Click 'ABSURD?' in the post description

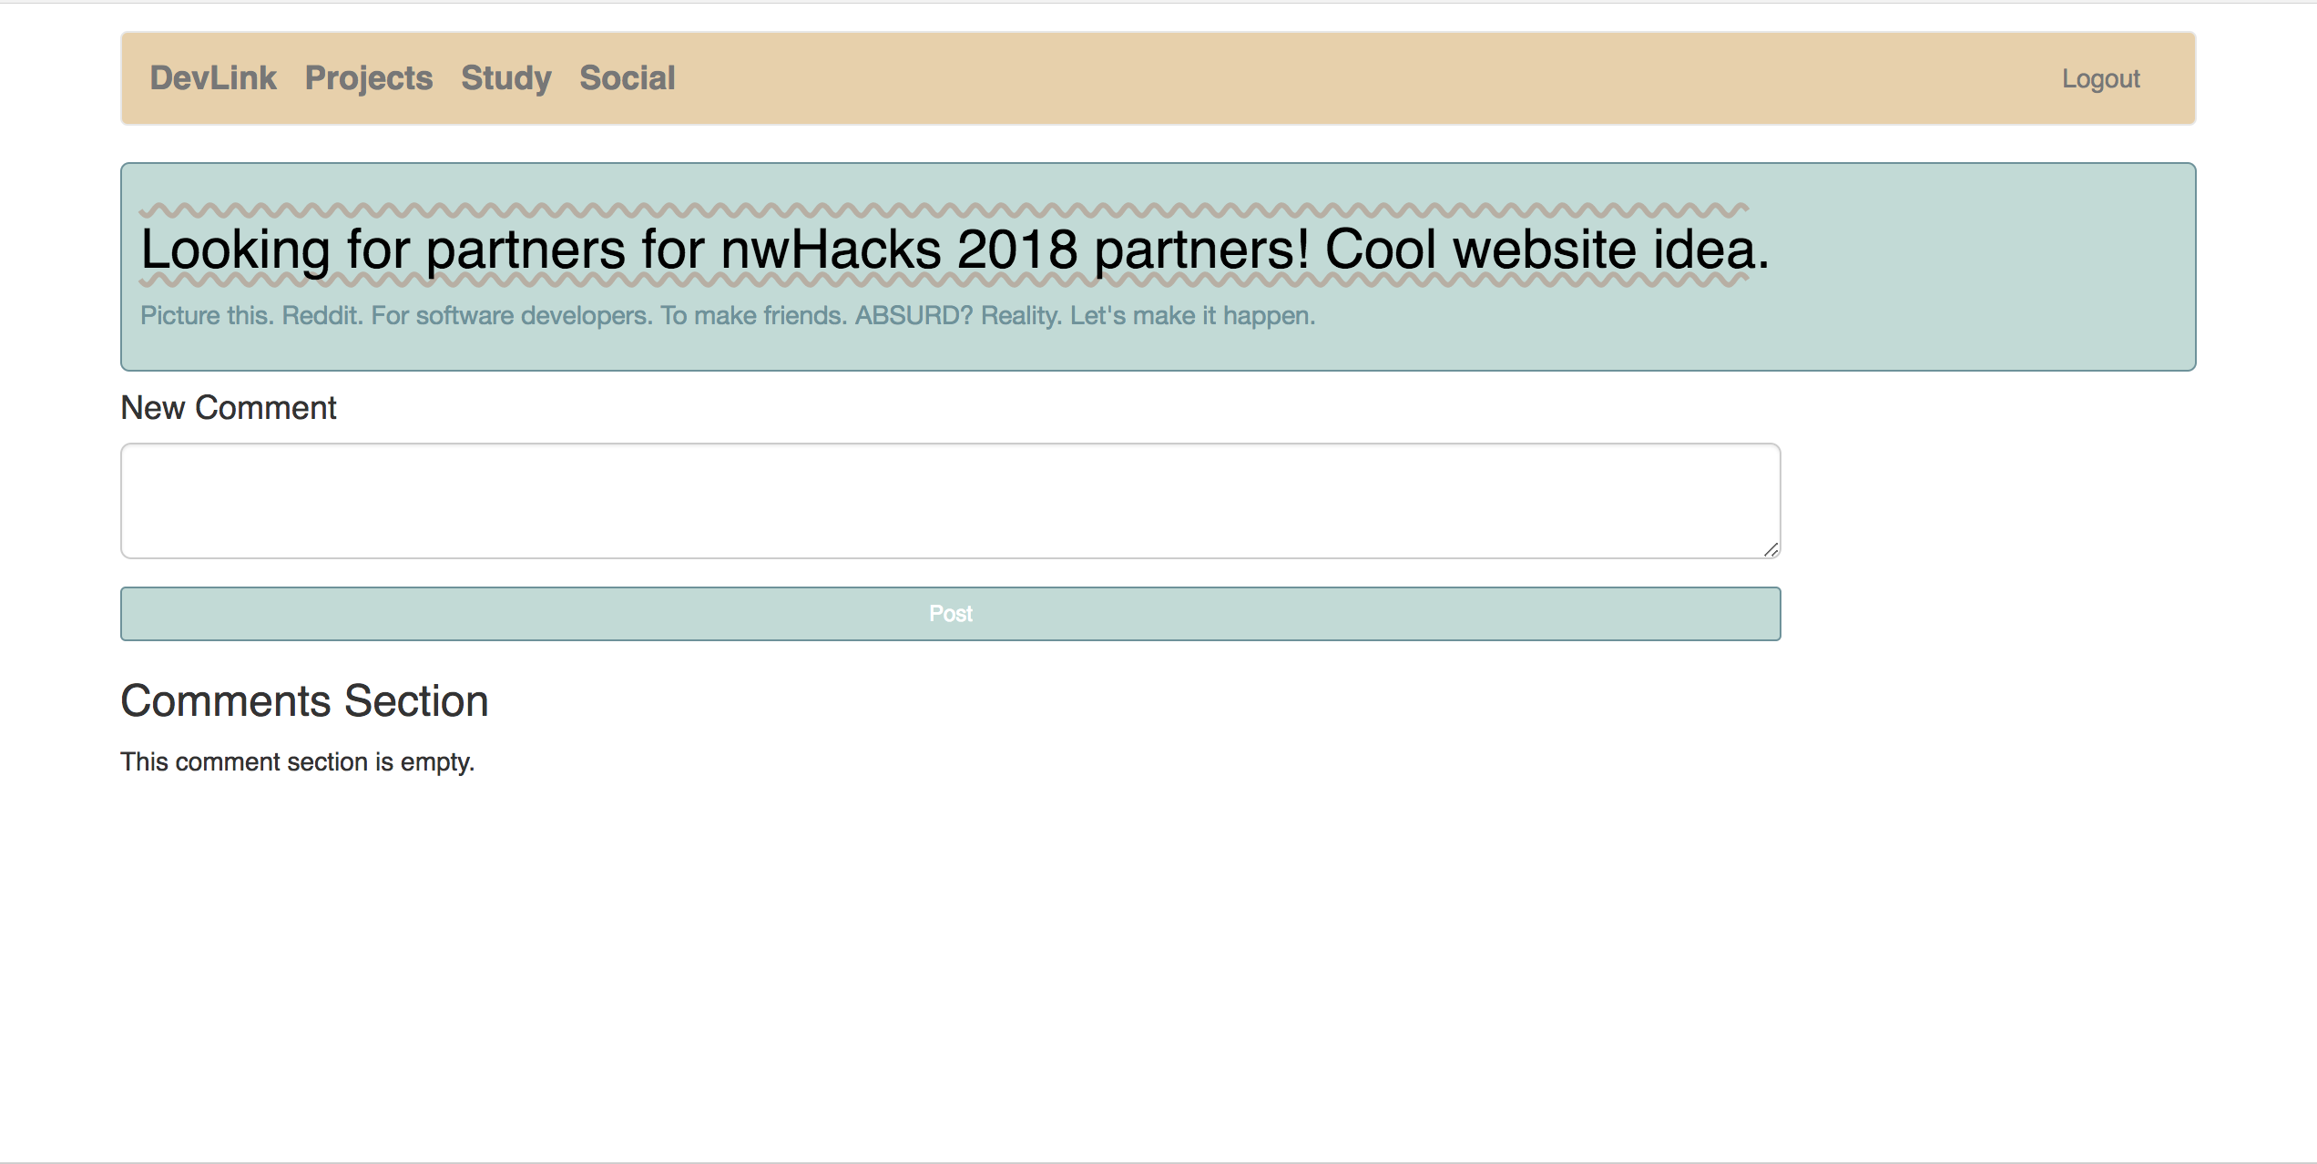coord(914,316)
